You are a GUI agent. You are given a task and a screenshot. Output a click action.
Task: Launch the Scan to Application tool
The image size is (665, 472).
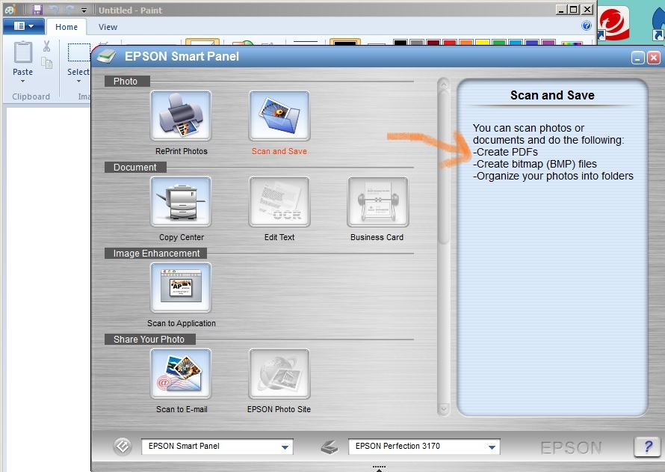click(181, 288)
